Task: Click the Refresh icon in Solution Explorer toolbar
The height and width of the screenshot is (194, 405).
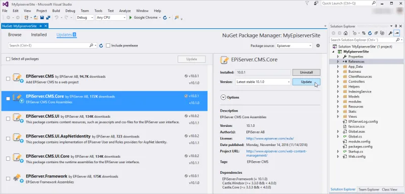Action: (370, 33)
